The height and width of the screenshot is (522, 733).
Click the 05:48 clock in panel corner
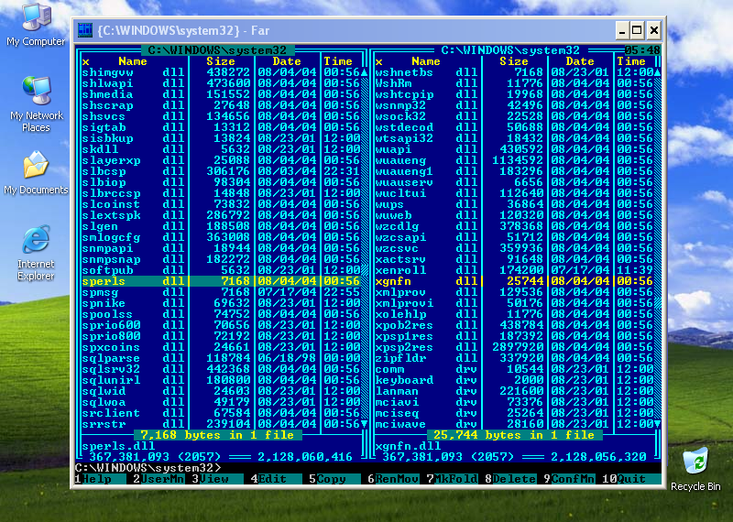[643, 50]
